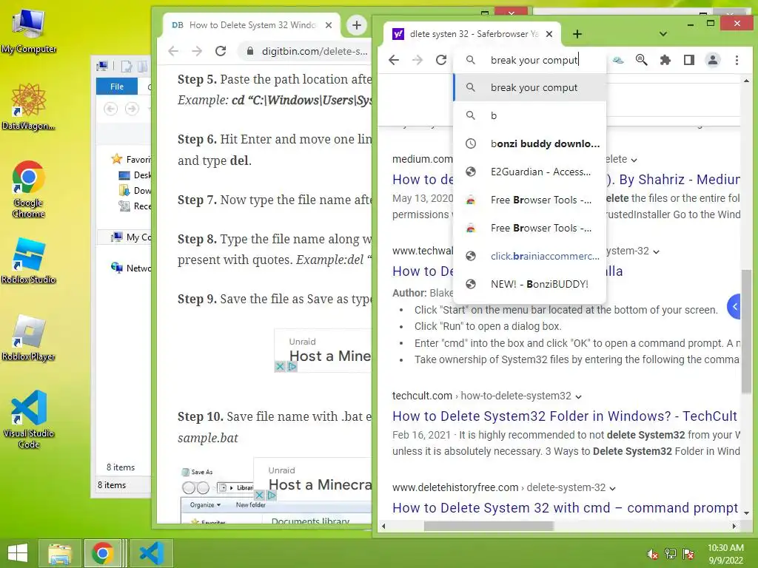Open the File tab in the Explorer window
758x568 pixels.
(x=116, y=87)
